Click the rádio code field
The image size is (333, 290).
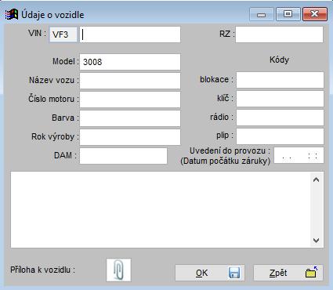[280, 118]
